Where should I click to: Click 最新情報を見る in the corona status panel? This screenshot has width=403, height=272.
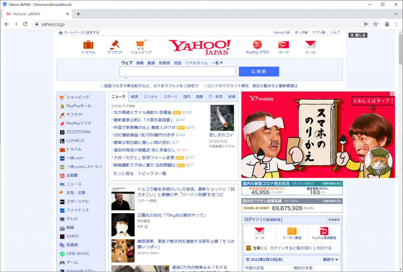click(331, 183)
